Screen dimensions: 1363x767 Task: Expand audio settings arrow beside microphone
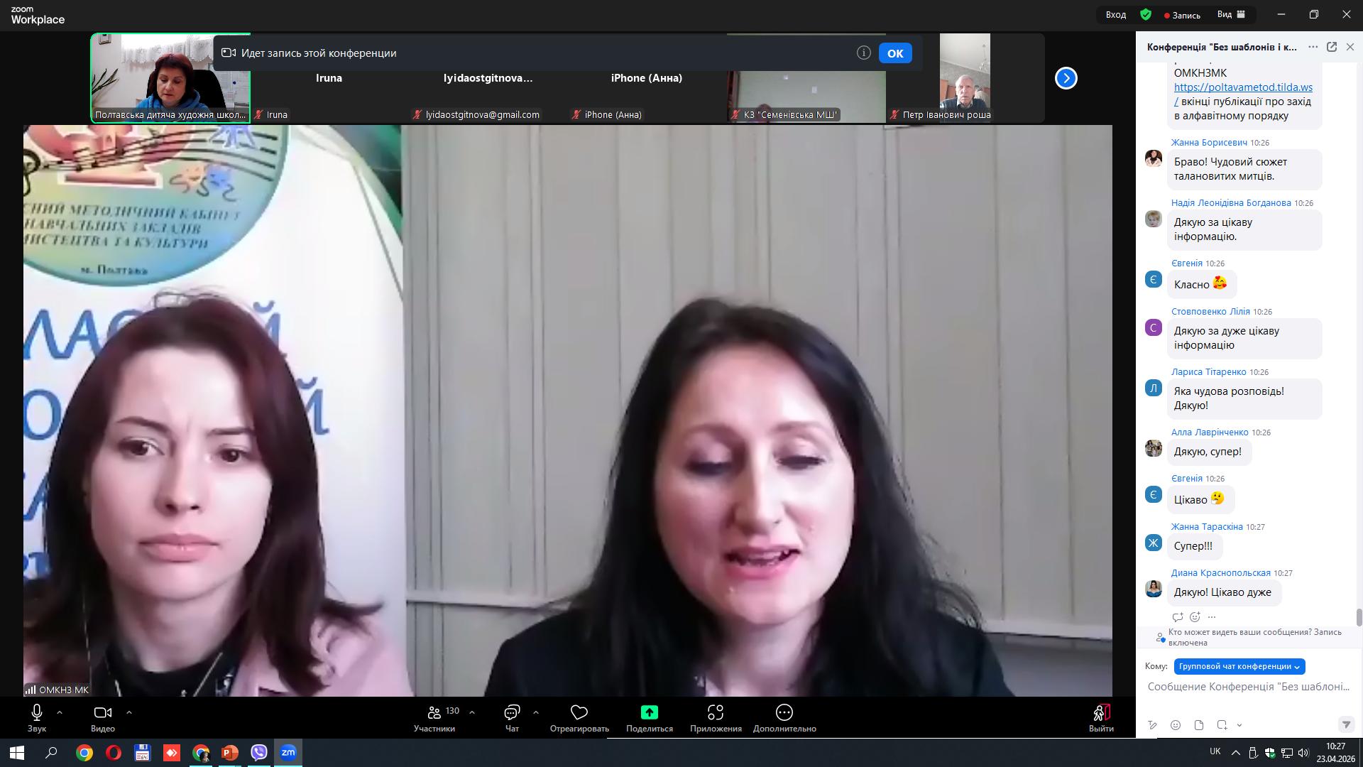click(60, 712)
